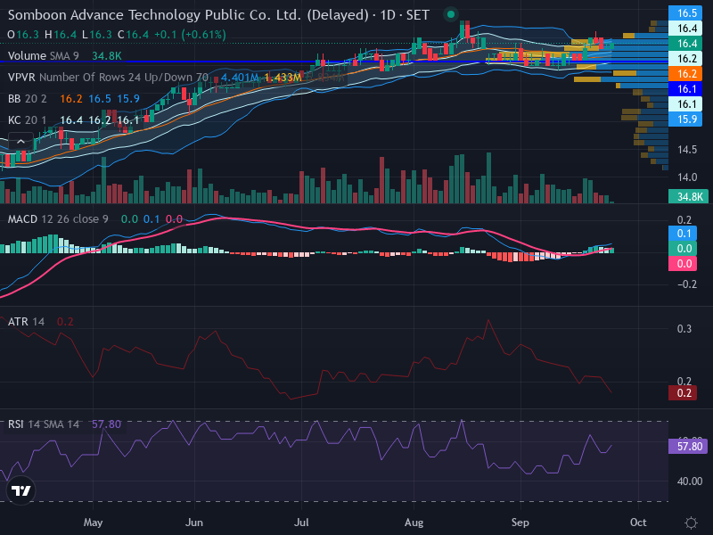Viewport: 713px width, 535px height.
Task: Click the Jul label on time axis
Action: coord(301,523)
